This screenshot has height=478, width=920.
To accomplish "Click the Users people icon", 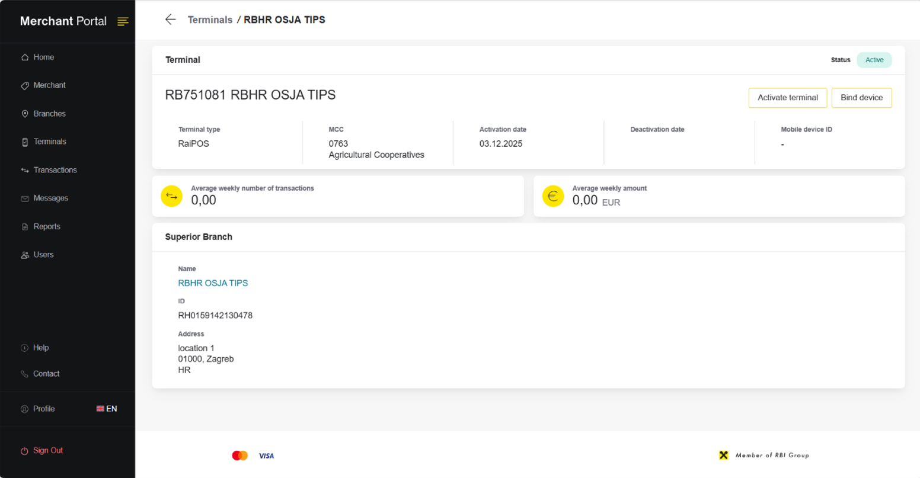I will pyautogui.click(x=25, y=255).
